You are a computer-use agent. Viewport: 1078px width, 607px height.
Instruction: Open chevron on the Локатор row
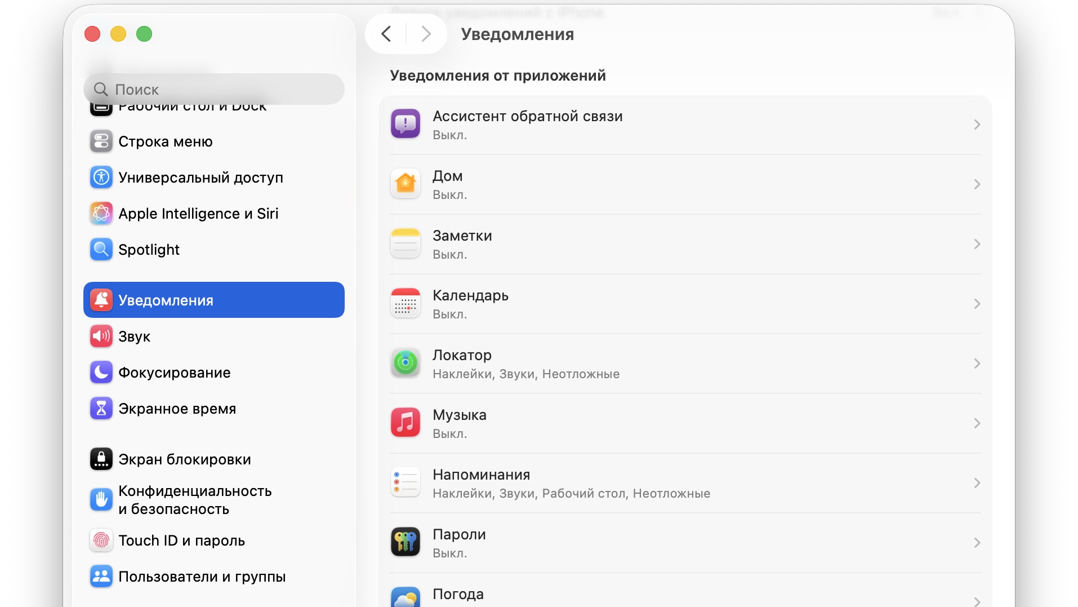coord(977,364)
